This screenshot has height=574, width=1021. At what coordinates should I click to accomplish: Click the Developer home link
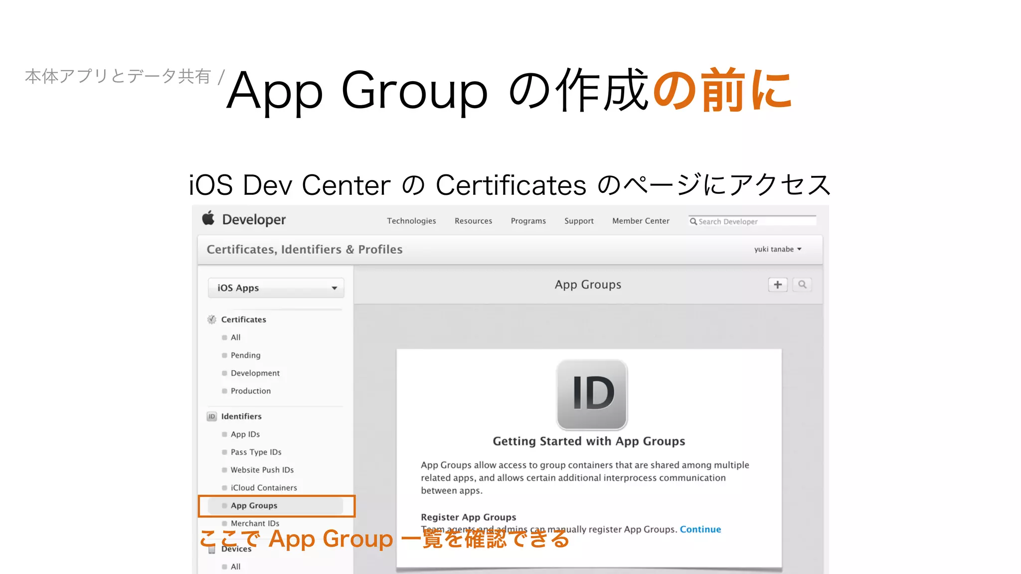(x=254, y=220)
